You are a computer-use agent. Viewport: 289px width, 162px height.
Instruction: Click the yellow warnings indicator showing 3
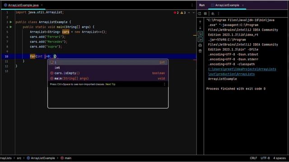[x=183, y=13]
